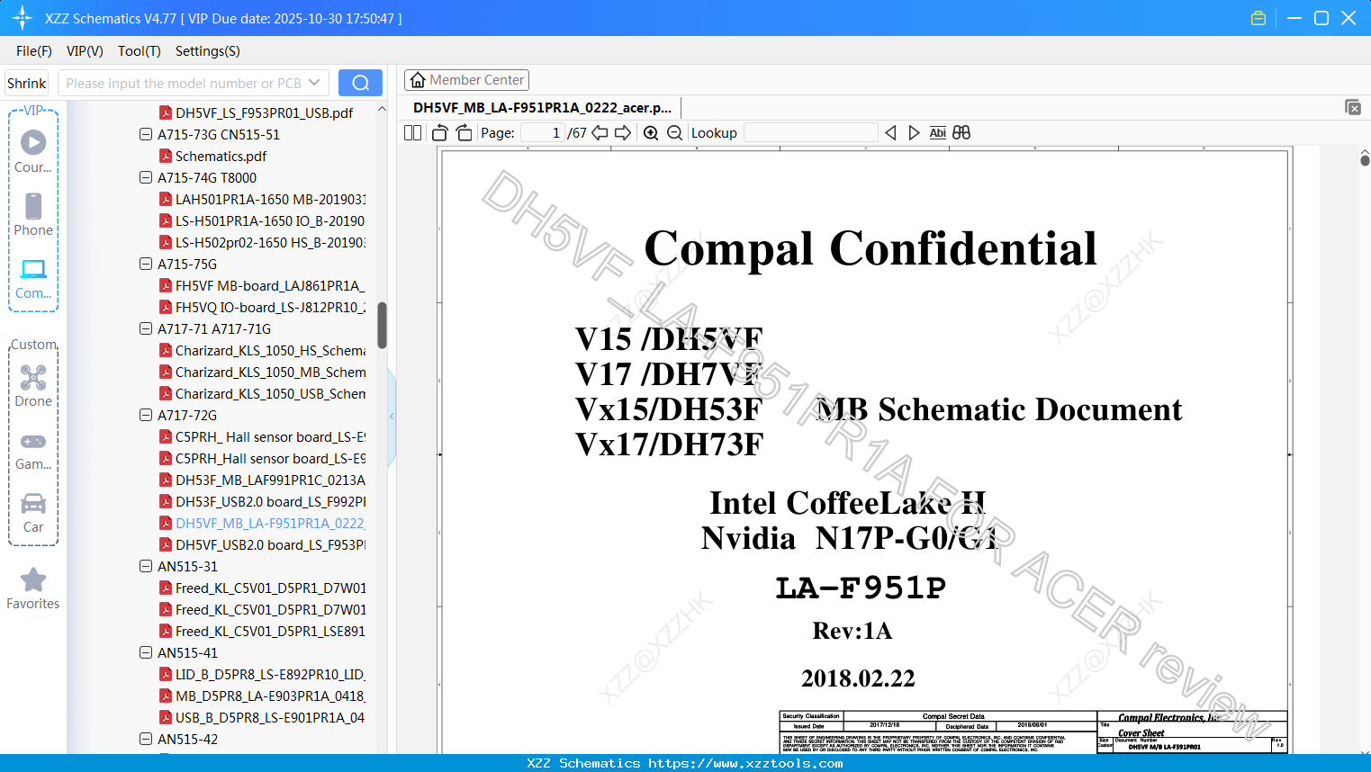Open the Charizard_KLS_1050_MB schematic file
The image size is (1371, 772).
coord(270,372)
